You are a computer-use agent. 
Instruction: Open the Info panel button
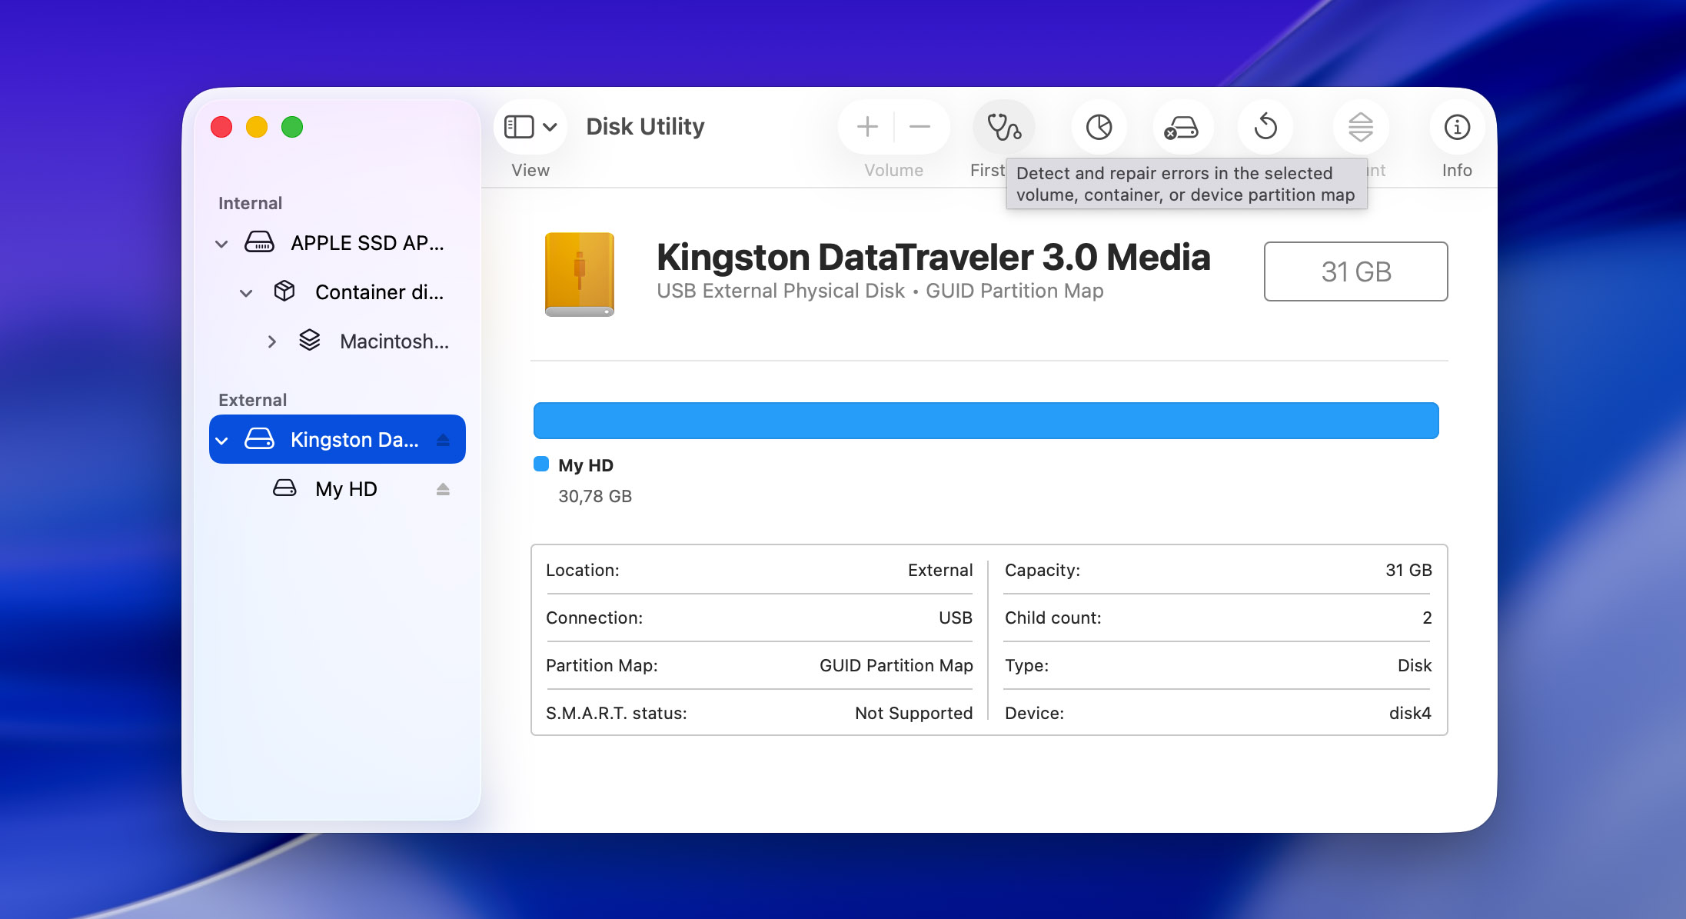[x=1456, y=127]
